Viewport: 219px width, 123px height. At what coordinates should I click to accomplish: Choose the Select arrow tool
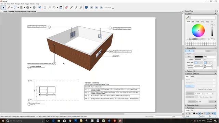[3, 8]
